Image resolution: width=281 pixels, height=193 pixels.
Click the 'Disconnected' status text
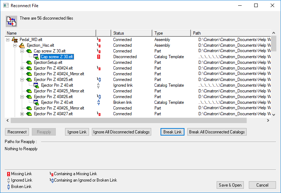[x=125, y=57]
